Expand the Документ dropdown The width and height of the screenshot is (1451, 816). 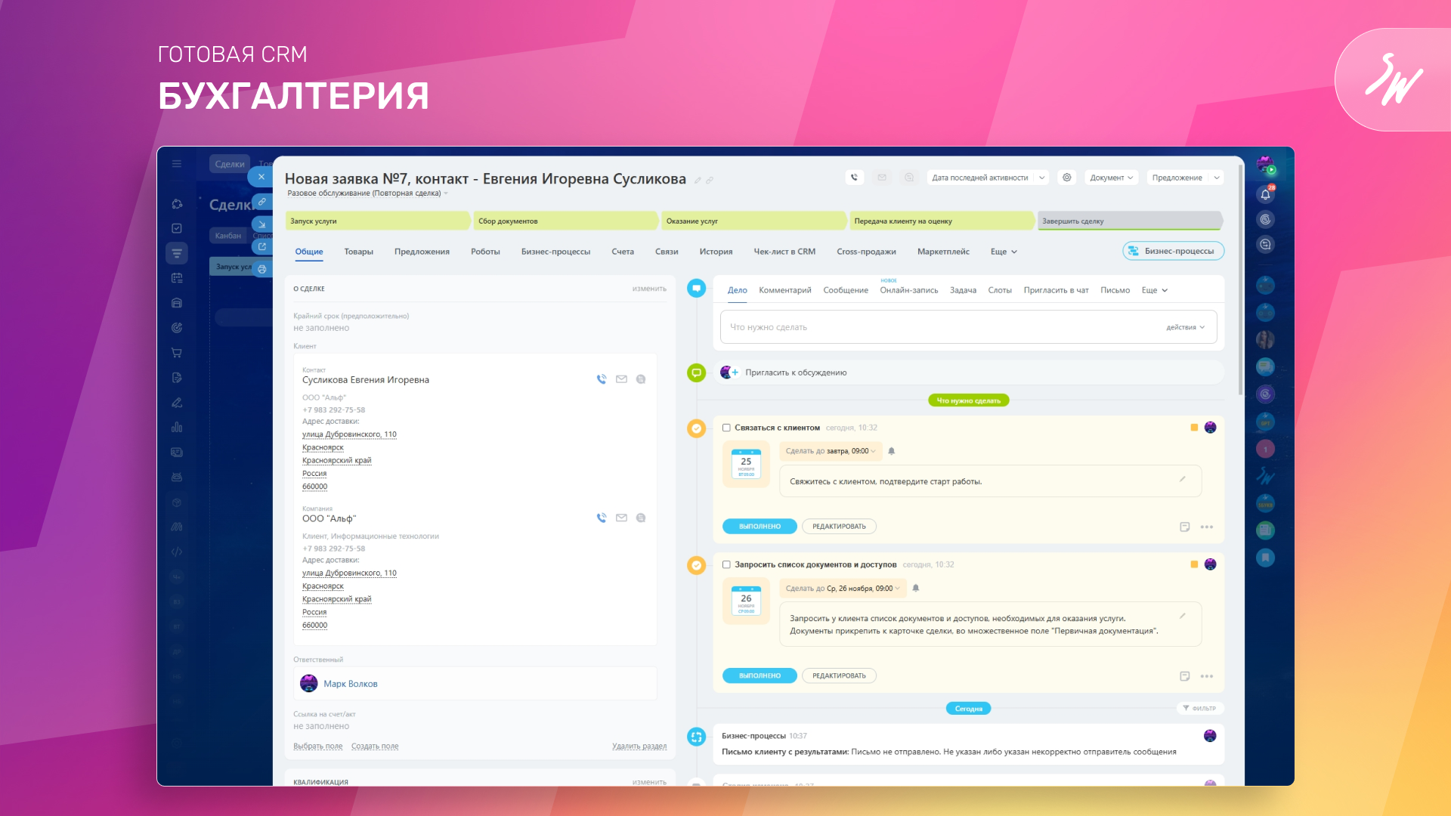click(1111, 178)
